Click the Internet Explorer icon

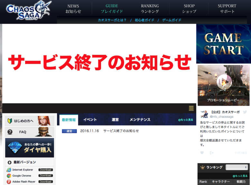9,170
